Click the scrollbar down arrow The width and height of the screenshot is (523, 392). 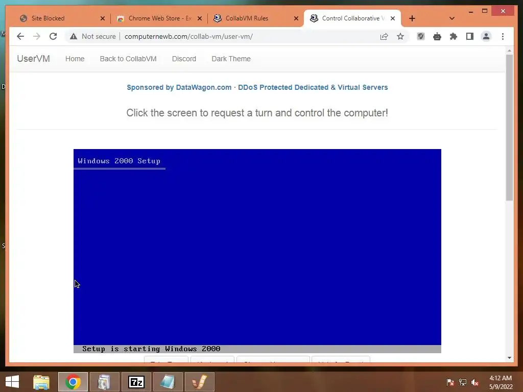tap(509, 358)
